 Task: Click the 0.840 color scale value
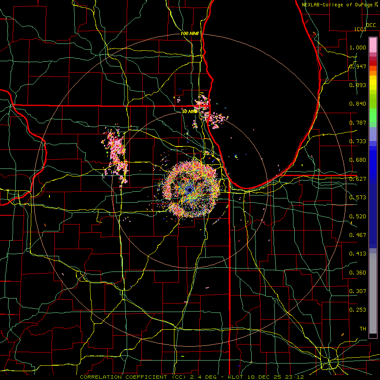[358, 104]
